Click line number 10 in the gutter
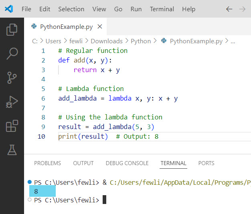The height and width of the screenshot is (214, 251). coord(41,136)
